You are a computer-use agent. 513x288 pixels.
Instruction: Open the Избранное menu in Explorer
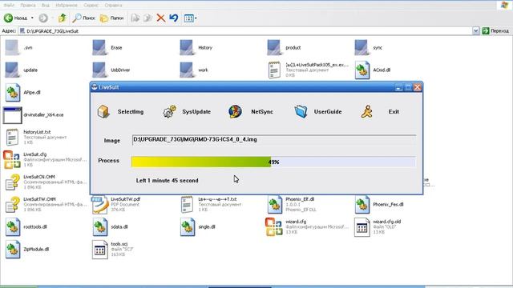[67, 6]
